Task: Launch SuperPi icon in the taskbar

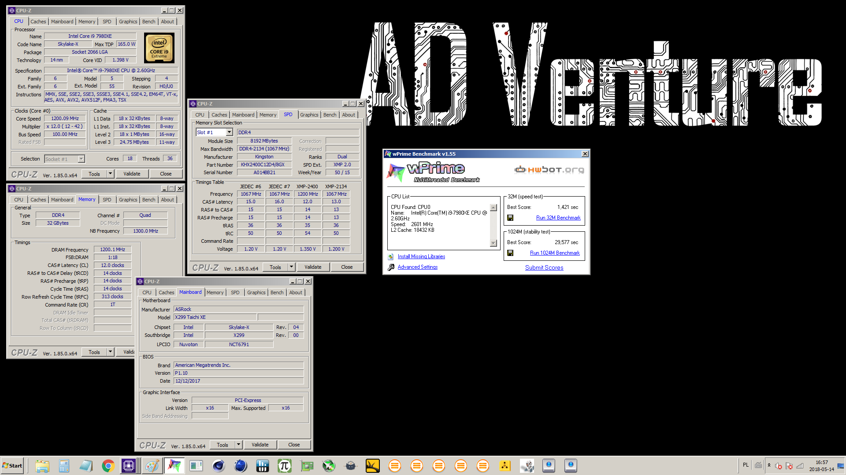Action: (x=285, y=466)
